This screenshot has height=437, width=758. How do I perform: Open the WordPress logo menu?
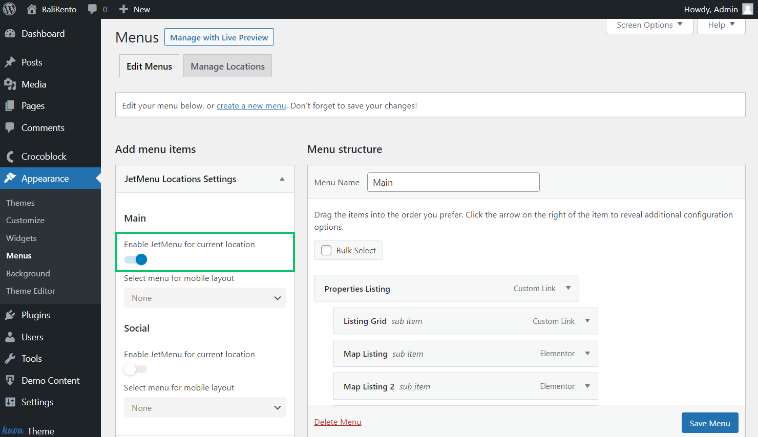click(10, 9)
